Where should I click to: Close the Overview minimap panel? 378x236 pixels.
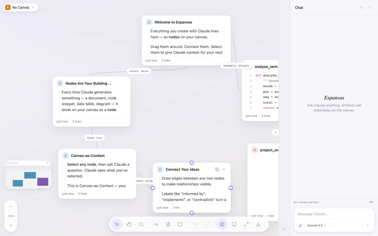[47, 163]
